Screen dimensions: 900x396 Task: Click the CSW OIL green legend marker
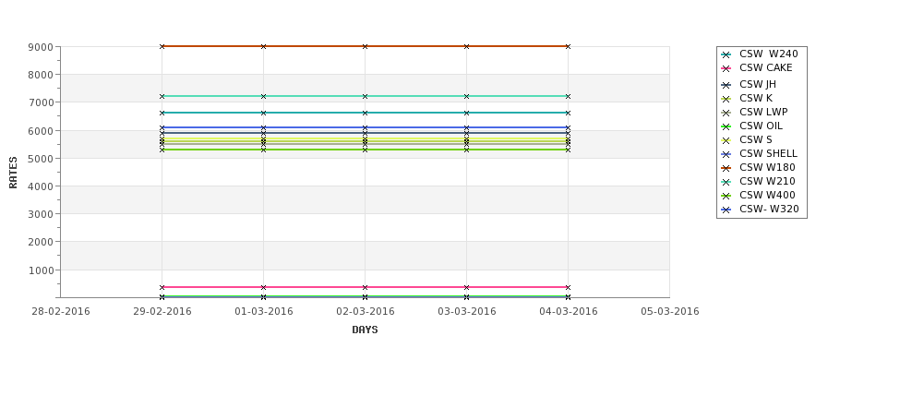point(726,126)
